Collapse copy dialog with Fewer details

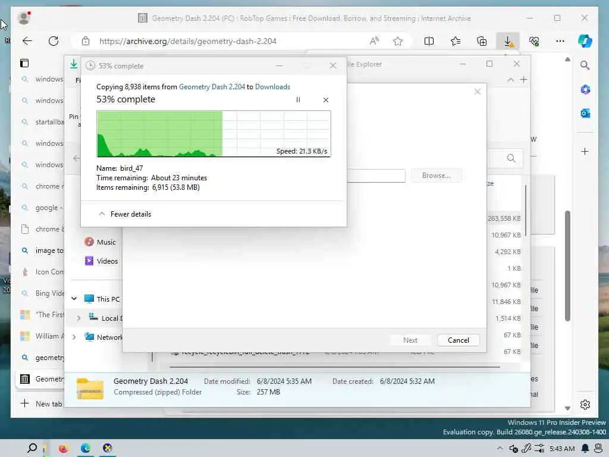[x=125, y=214]
